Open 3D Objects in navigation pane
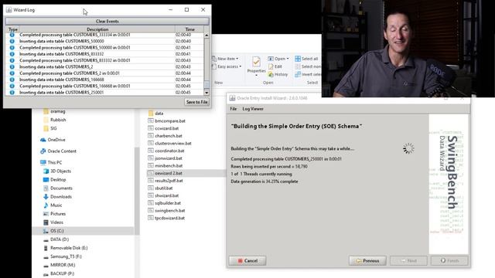The width and height of the screenshot is (495, 278). tap(57, 171)
